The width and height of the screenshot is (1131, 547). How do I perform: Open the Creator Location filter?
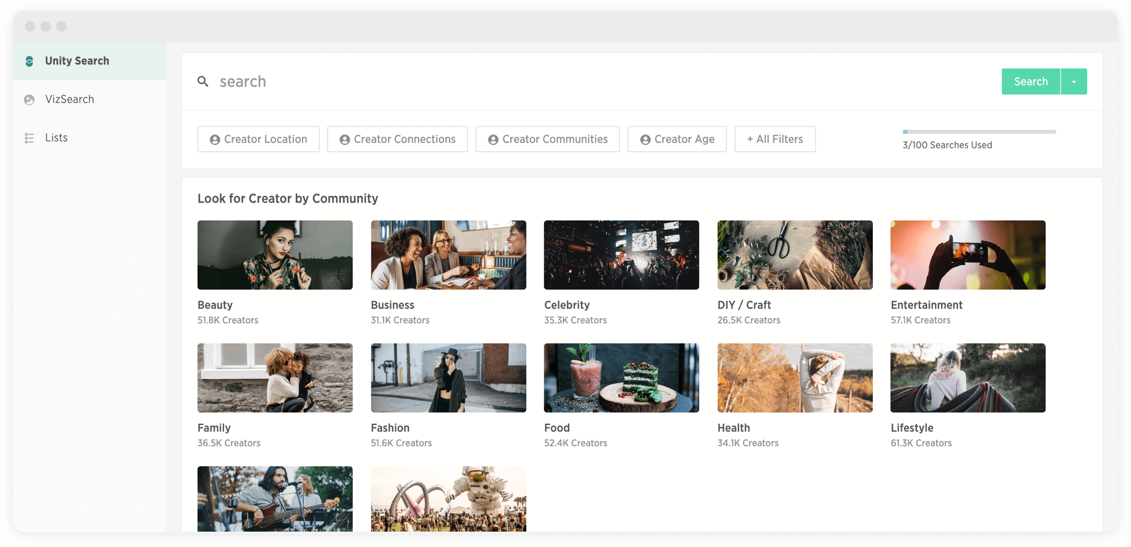(x=259, y=139)
